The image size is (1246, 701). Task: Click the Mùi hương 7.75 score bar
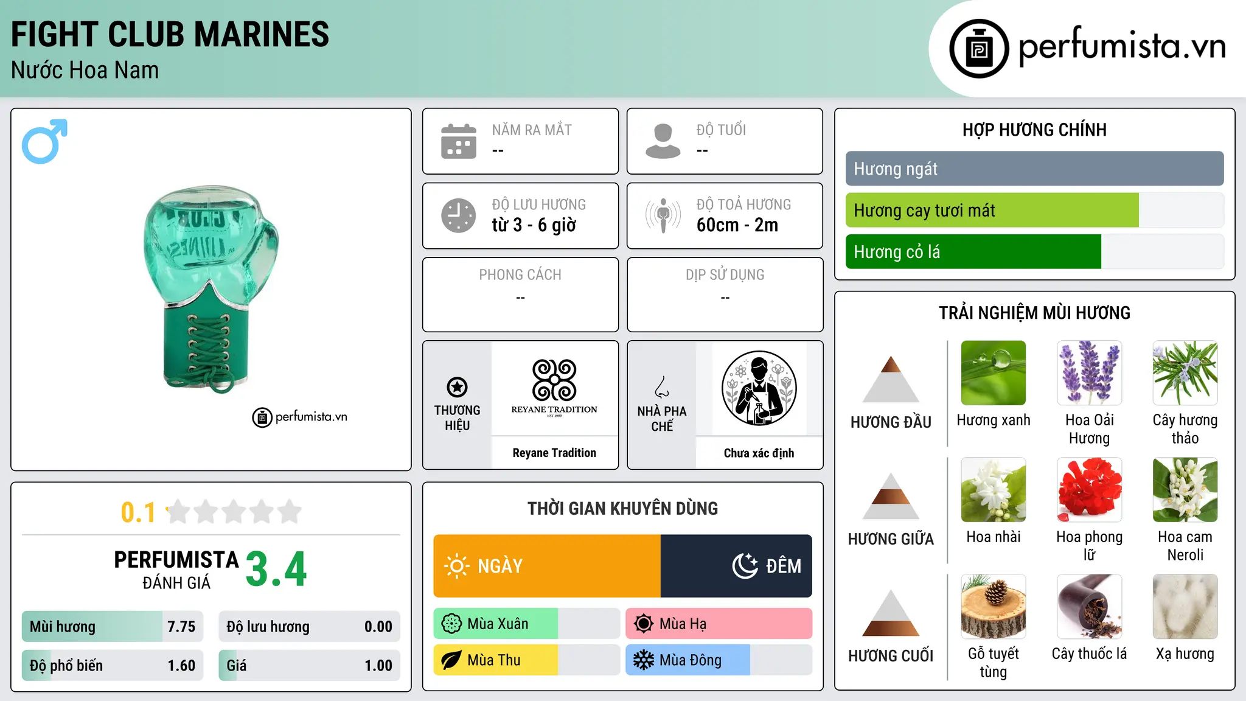pos(113,627)
